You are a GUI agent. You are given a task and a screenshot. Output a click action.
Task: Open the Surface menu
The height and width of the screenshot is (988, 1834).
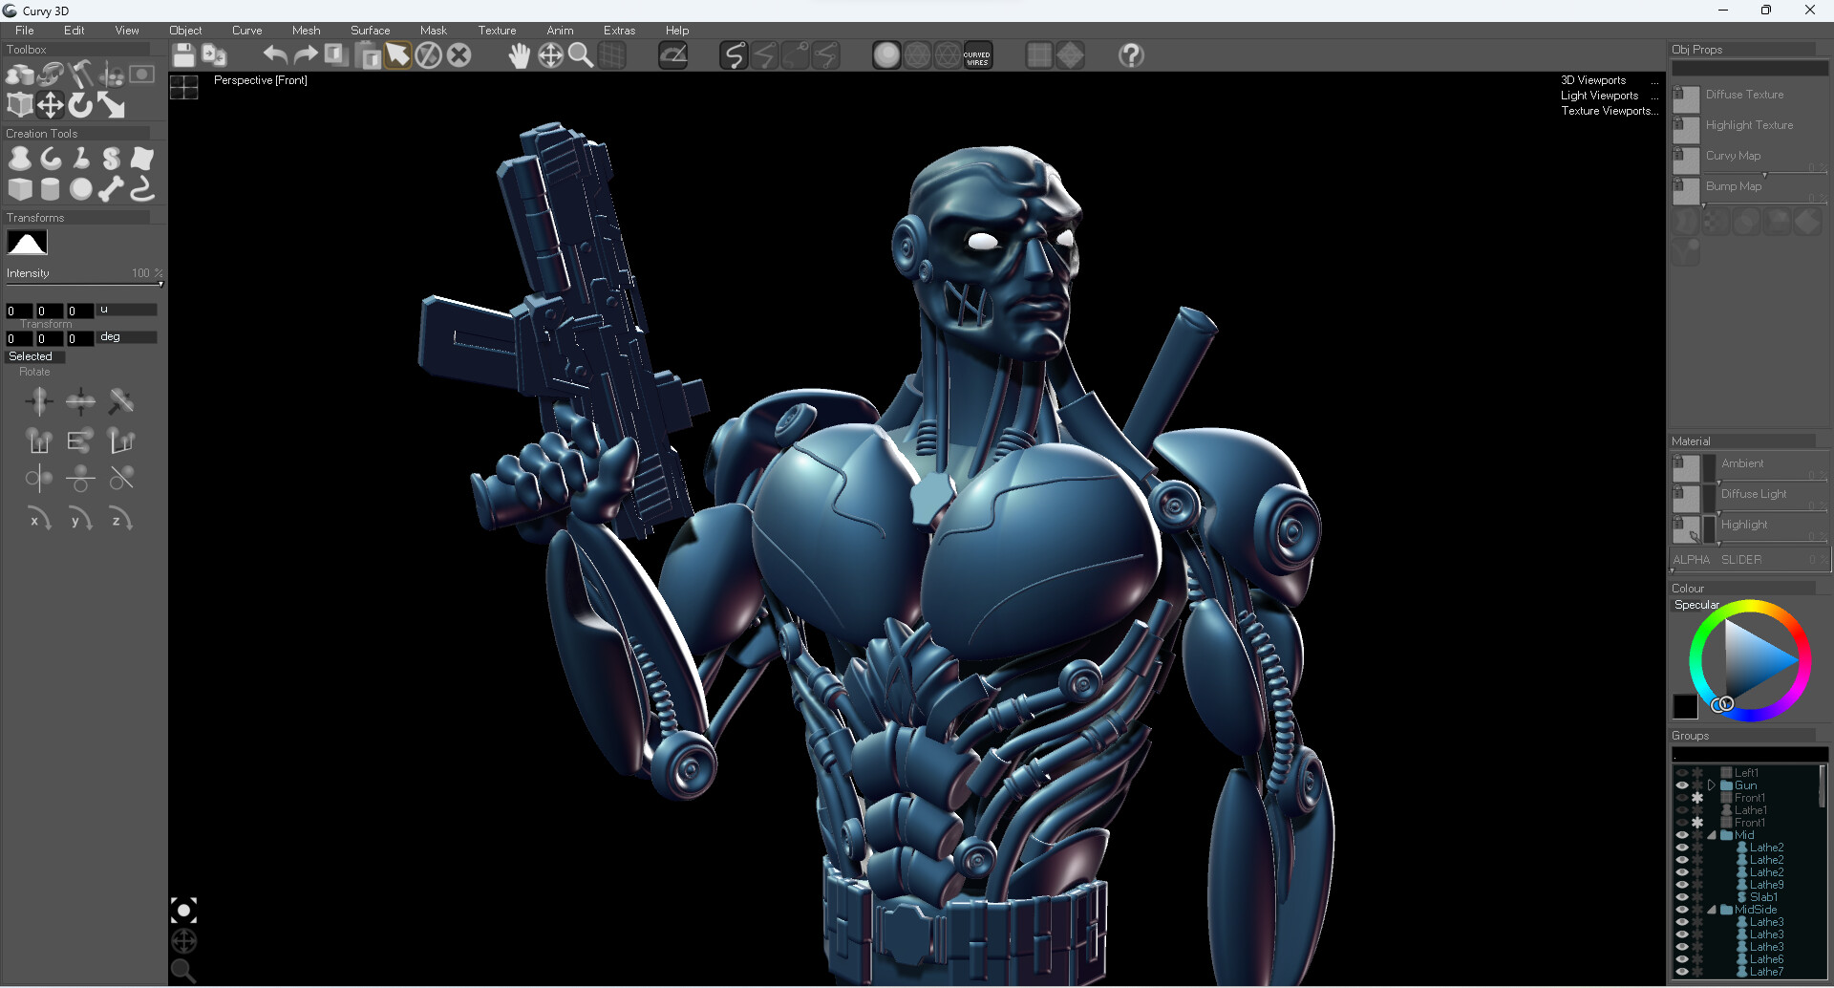[x=370, y=31]
